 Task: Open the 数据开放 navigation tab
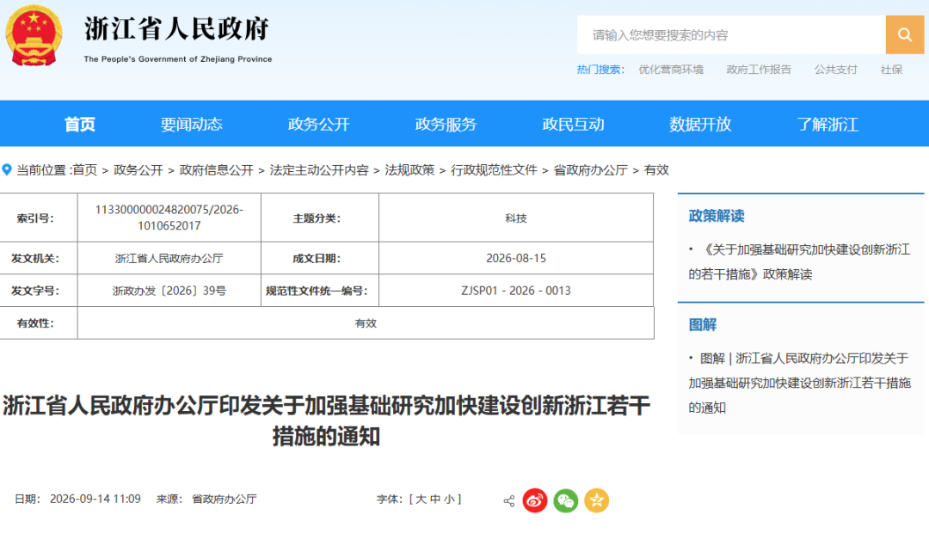[x=700, y=125]
